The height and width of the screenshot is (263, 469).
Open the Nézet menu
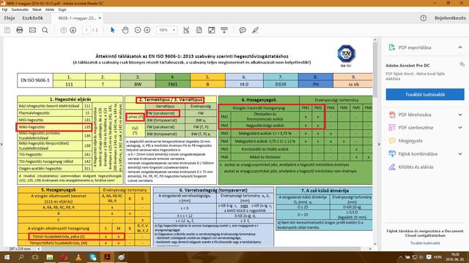37,9
